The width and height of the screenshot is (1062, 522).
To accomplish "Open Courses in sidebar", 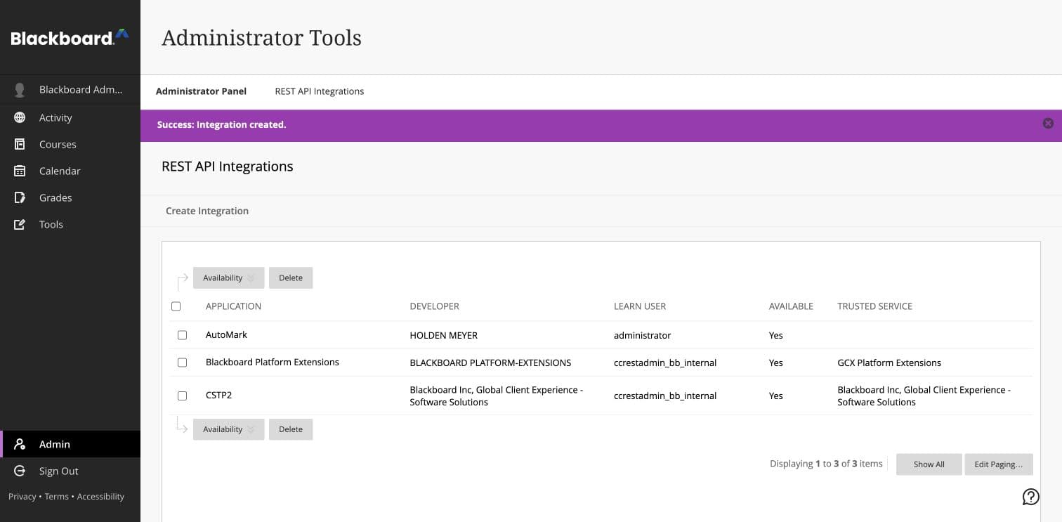I will (x=70, y=144).
